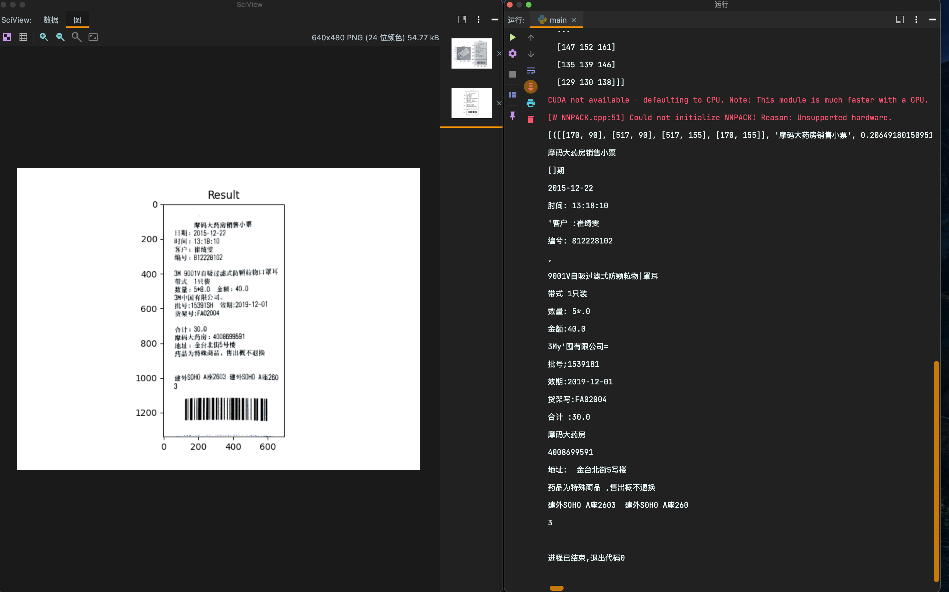Click the 进程已结束 exit code line
Viewport: 949px width, 592px height.
[586, 557]
